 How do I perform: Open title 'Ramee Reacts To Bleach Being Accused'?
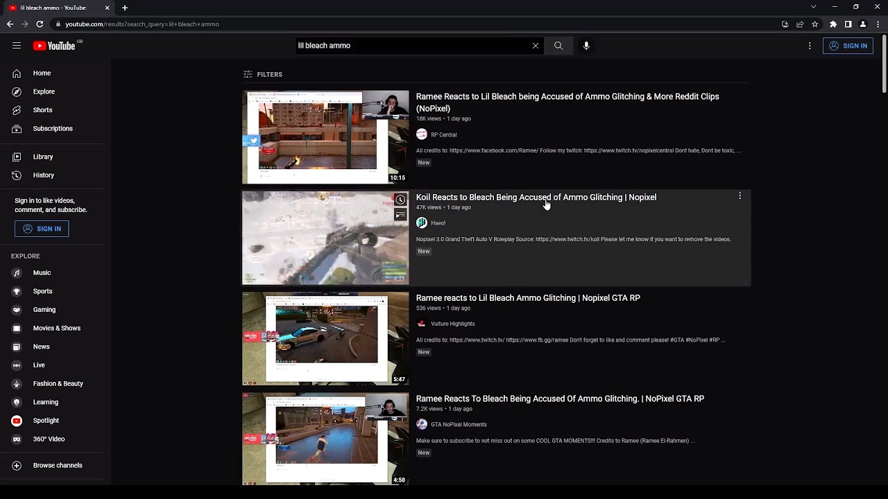click(560, 399)
